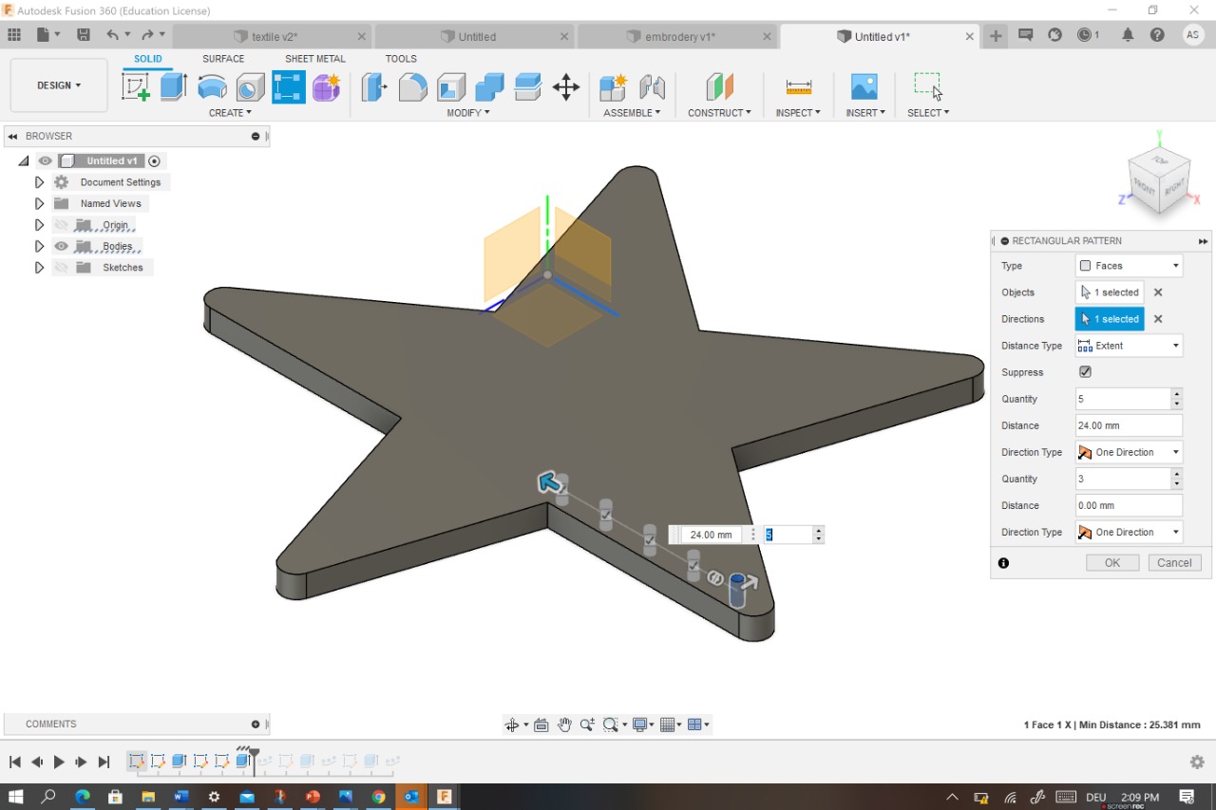
Task: Go to the start of the timeline
Action: click(14, 762)
